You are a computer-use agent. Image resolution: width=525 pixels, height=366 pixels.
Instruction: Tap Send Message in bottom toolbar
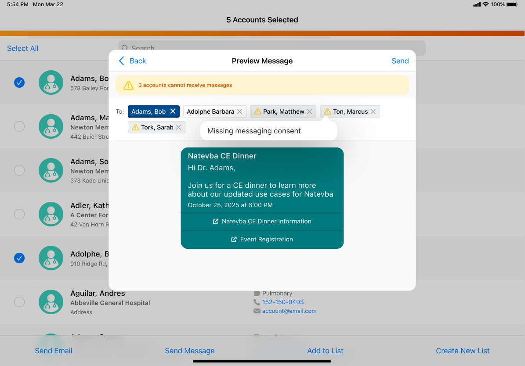(x=189, y=351)
